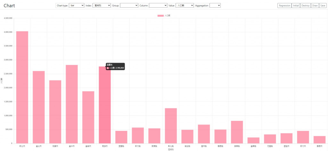
Task: Click the 新竹市 x-axis label
Action: pyautogui.click(x=303, y=146)
